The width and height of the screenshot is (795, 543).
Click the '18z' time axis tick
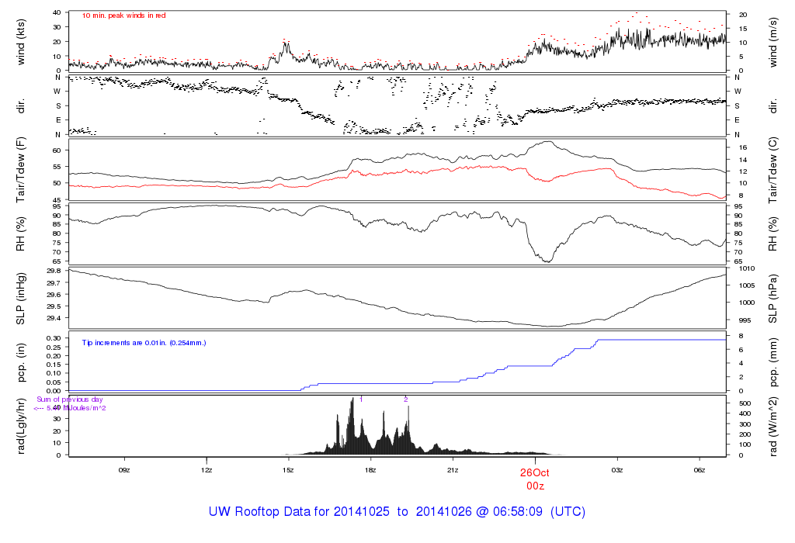(370, 470)
